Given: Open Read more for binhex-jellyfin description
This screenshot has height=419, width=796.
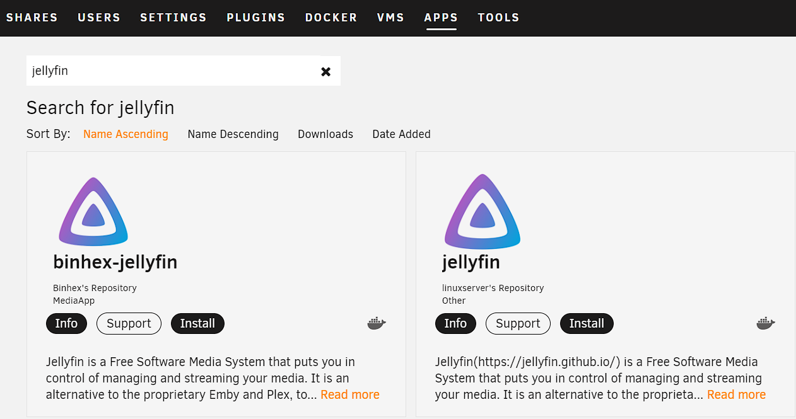Looking at the screenshot, I should click(349, 394).
